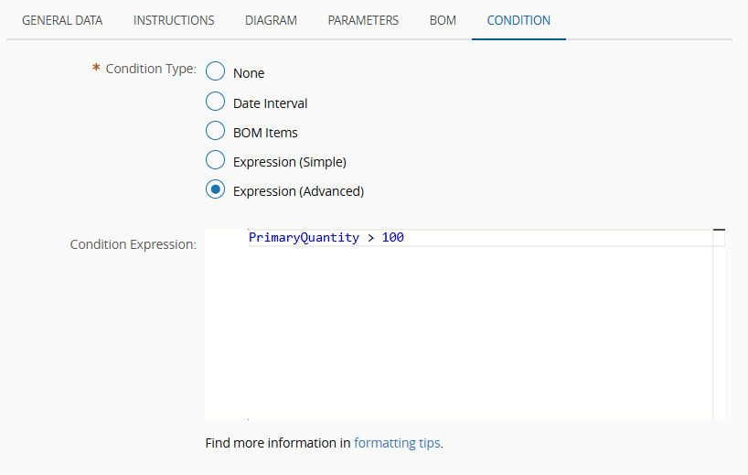
Task: Go to the Diagram tab
Action: click(271, 20)
